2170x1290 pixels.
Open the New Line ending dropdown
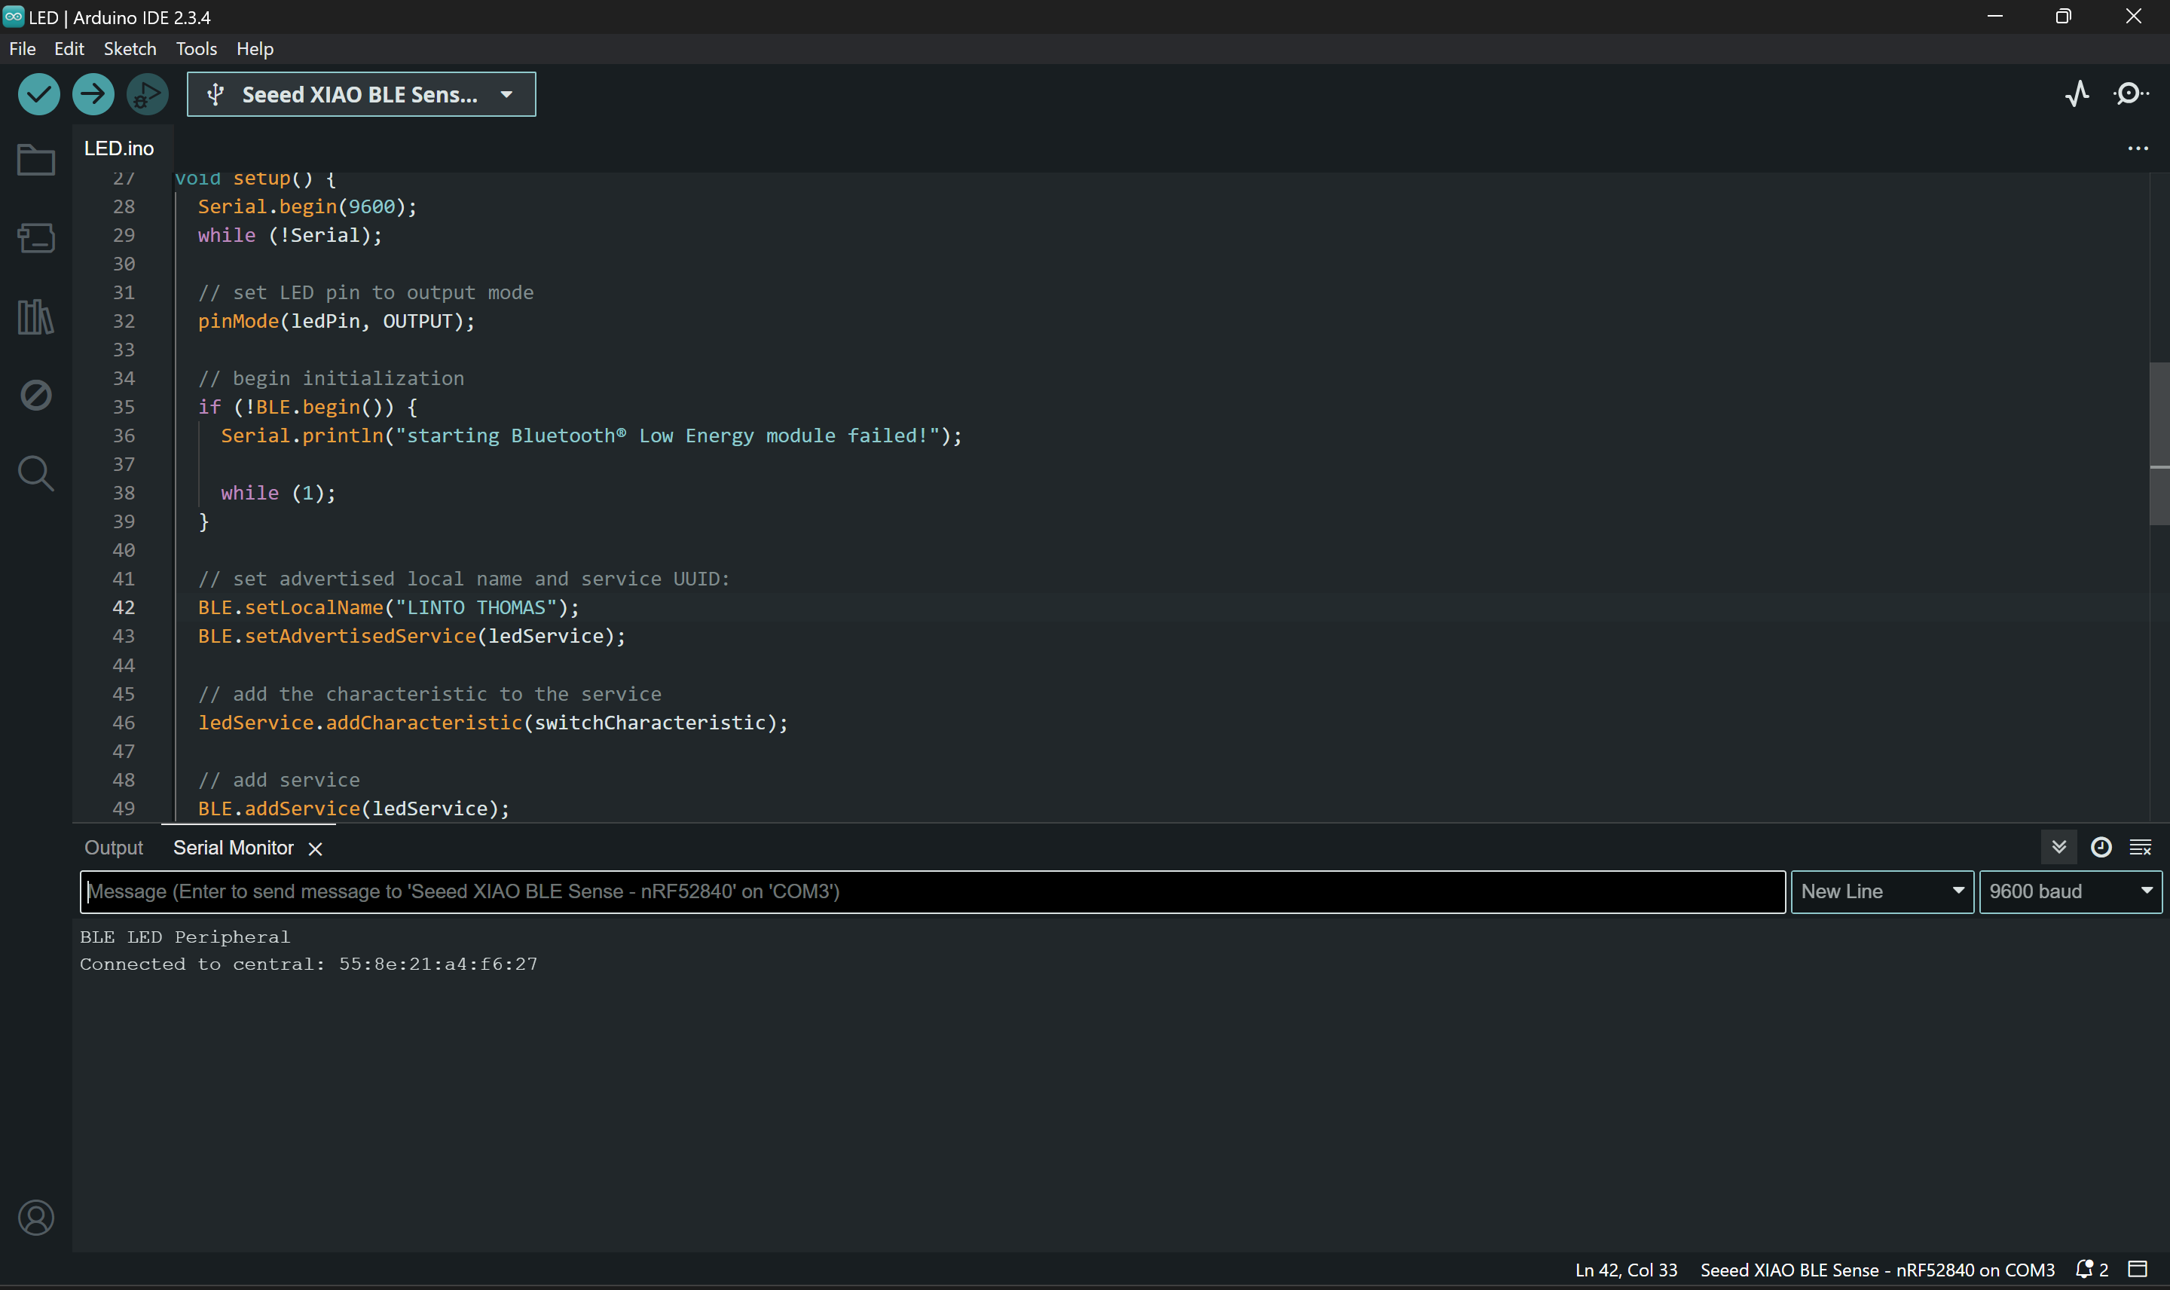[1881, 891]
